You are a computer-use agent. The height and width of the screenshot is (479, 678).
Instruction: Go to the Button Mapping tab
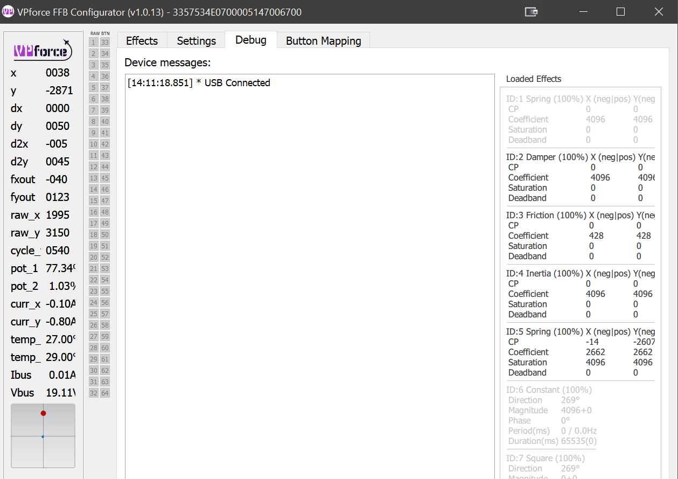[323, 40]
